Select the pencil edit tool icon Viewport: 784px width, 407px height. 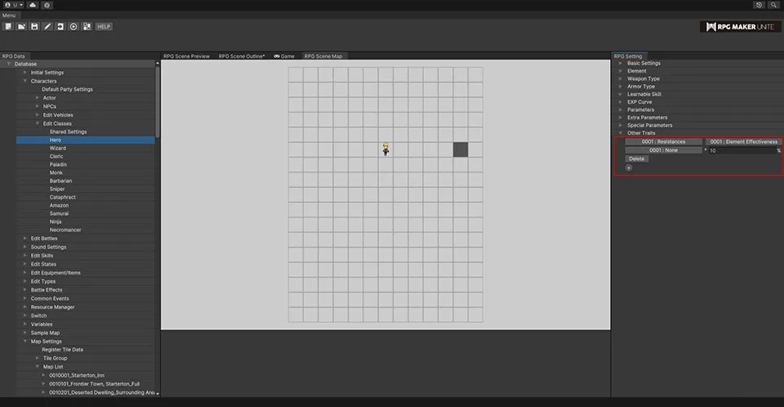47,26
